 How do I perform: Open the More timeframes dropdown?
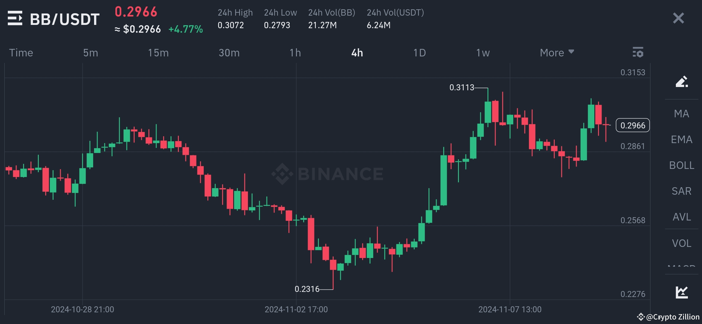click(556, 52)
